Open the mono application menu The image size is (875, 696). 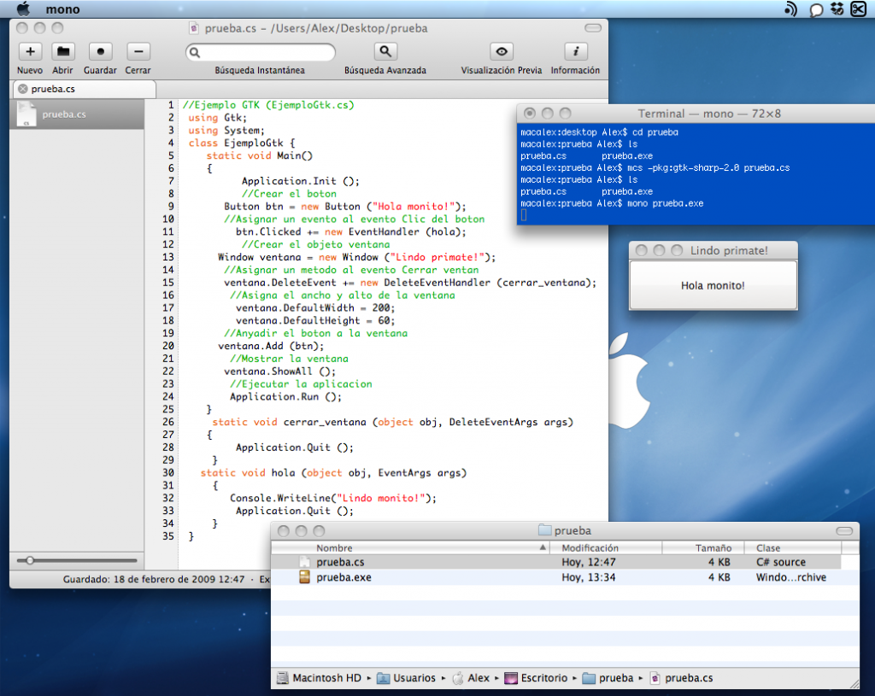click(62, 9)
